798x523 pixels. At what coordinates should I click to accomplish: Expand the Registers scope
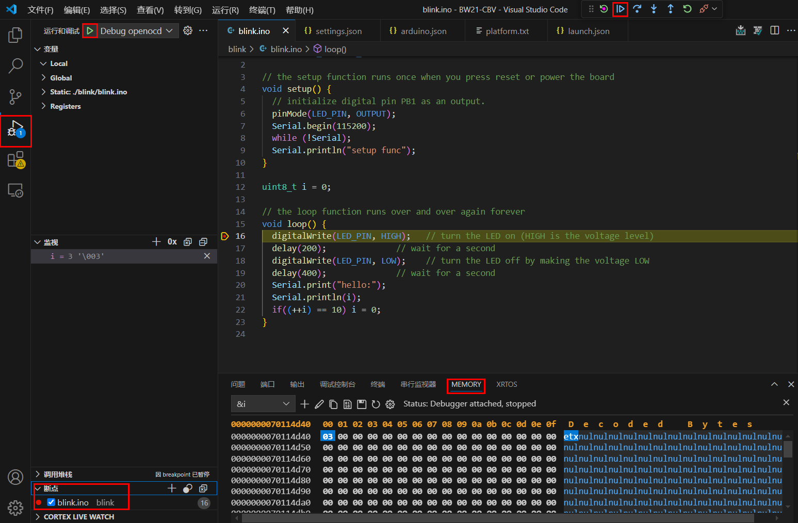coord(43,106)
